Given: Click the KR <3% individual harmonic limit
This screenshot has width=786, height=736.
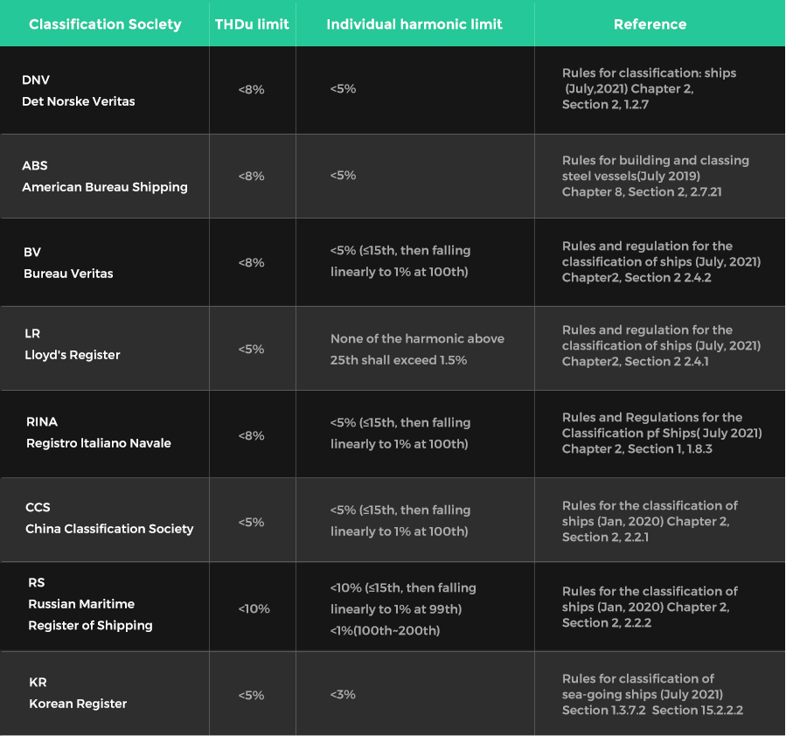Looking at the screenshot, I should [x=343, y=694].
